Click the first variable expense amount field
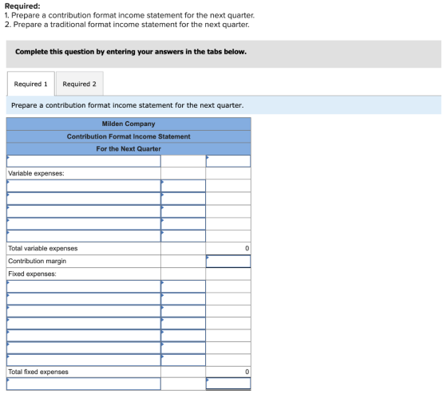 (x=183, y=186)
